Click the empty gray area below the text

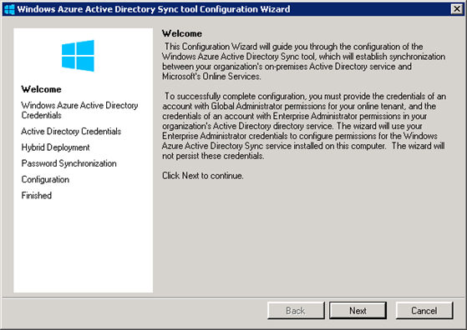[307, 237]
